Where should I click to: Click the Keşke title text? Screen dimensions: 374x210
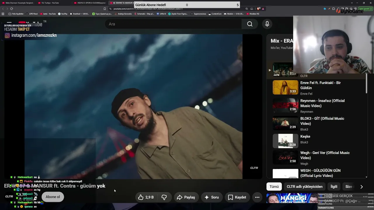coord(305,136)
